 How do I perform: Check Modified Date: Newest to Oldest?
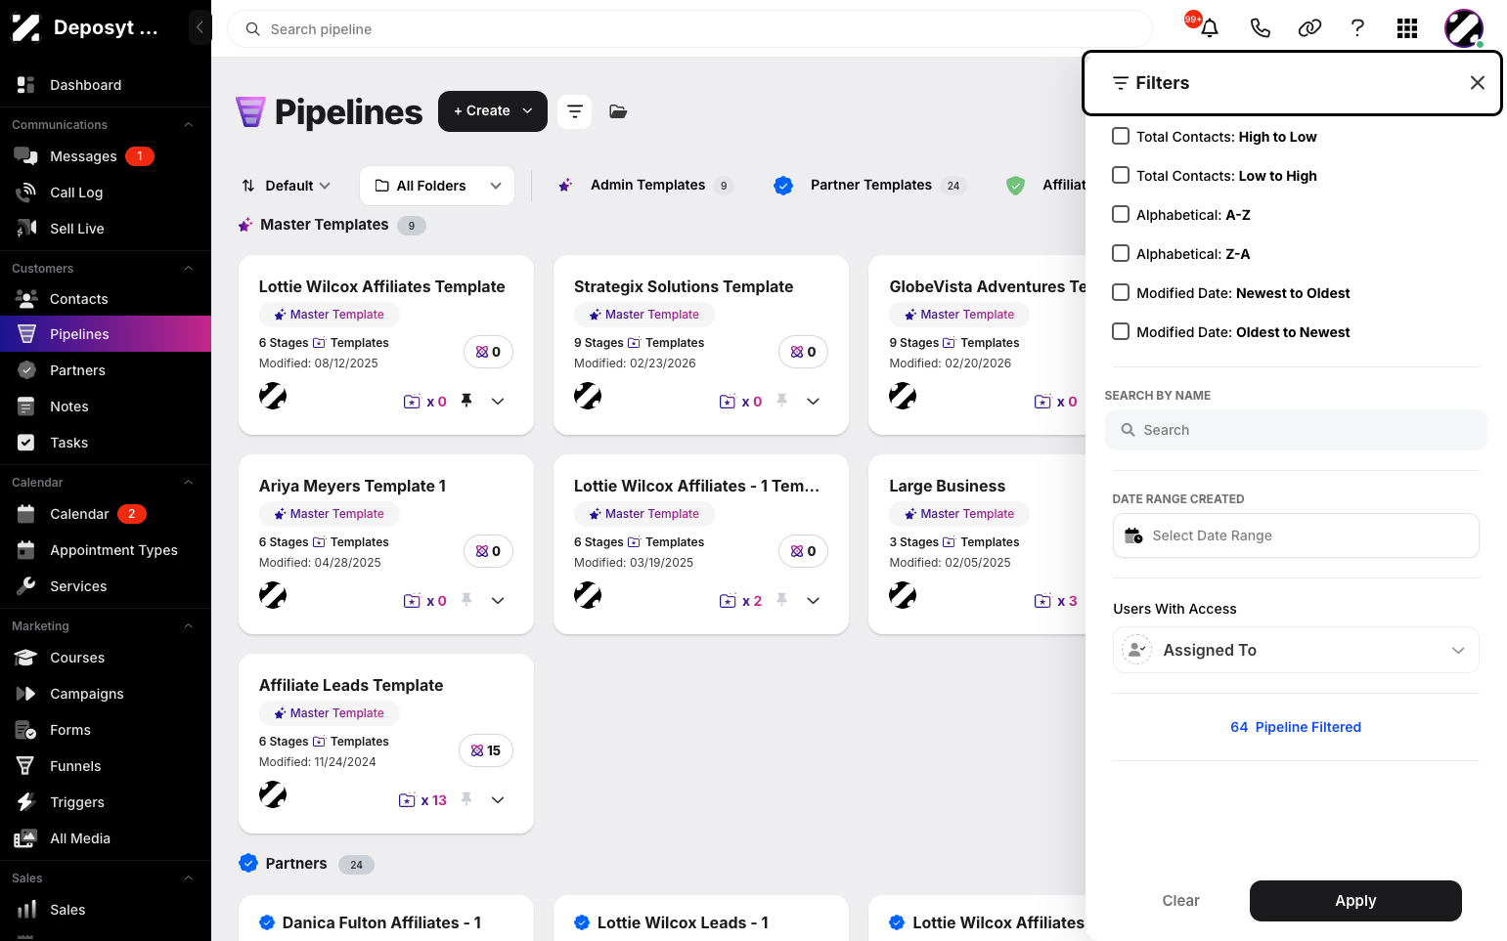click(1121, 293)
